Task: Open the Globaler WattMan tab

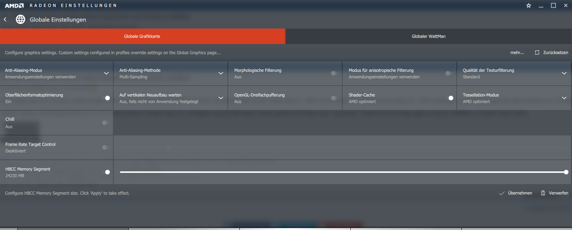Action: pyautogui.click(x=429, y=36)
